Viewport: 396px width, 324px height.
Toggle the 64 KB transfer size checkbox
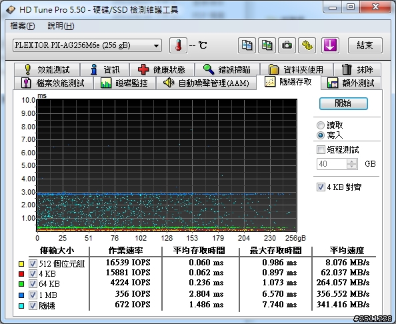33,283
